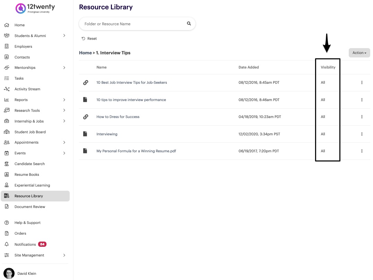
Task: Open Document Review in sidebar
Action: (x=30, y=207)
